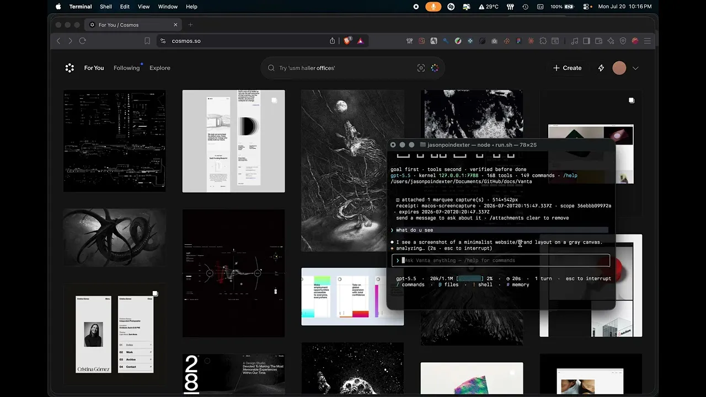The width and height of the screenshot is (706, 397).
Task: Open the Shell menu
Action: 106,7
